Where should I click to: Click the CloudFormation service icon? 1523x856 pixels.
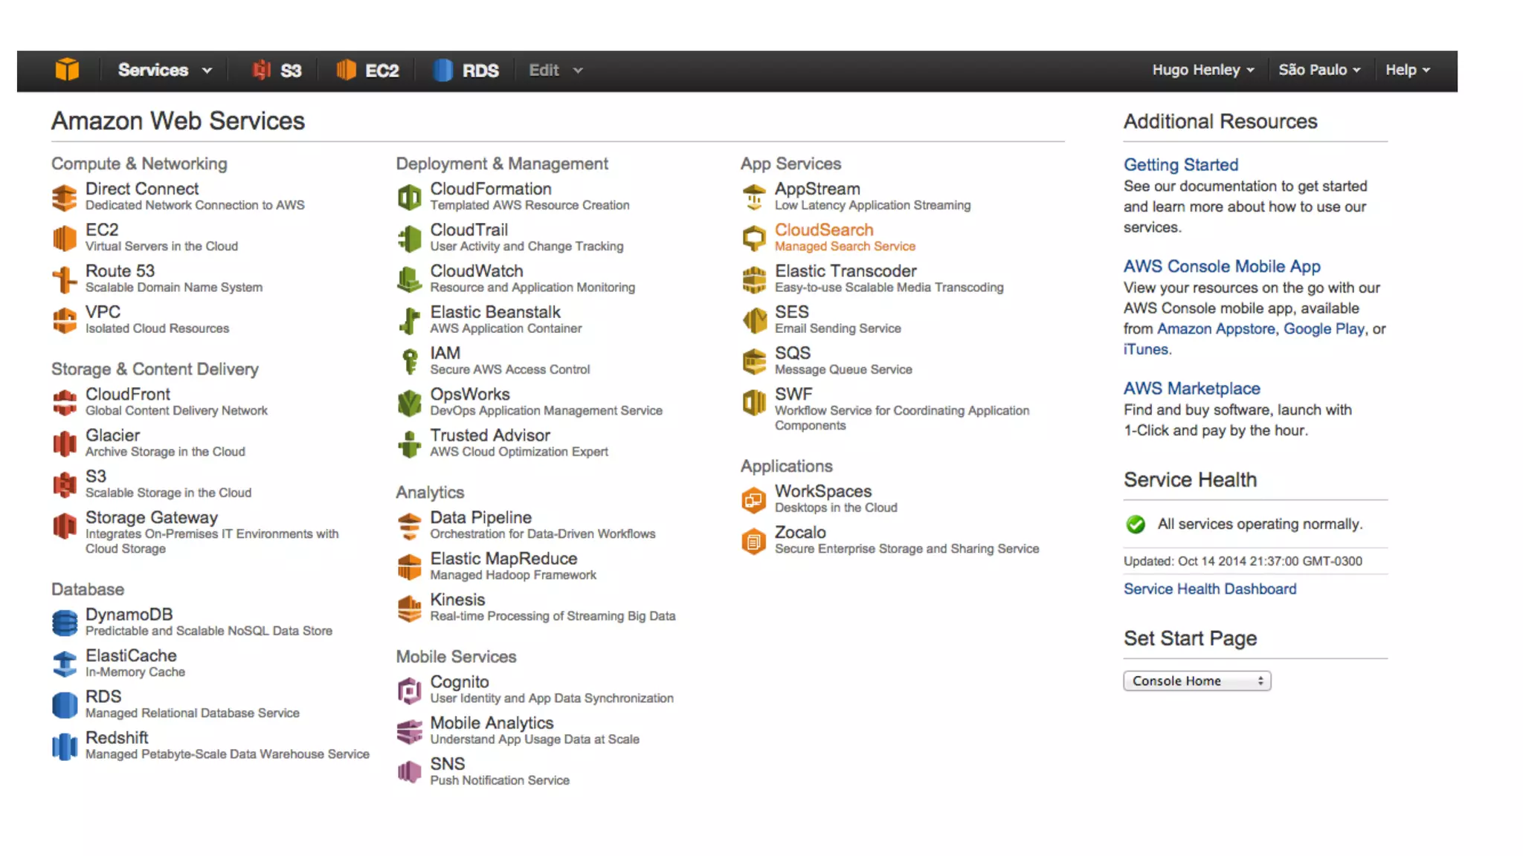coord(409,197)
